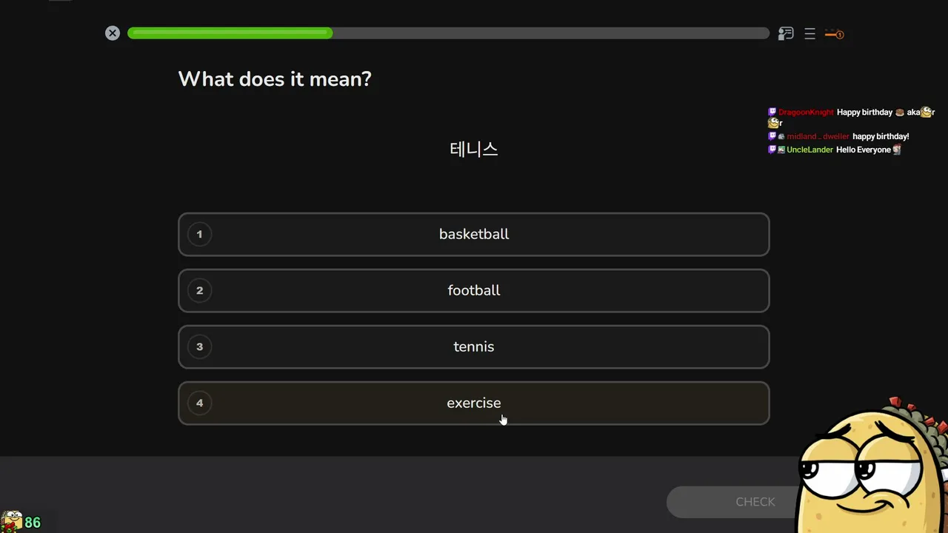948x533 pixels.
Task: Open the hamburger list menu icon
Action: click(x=810, y=34)
